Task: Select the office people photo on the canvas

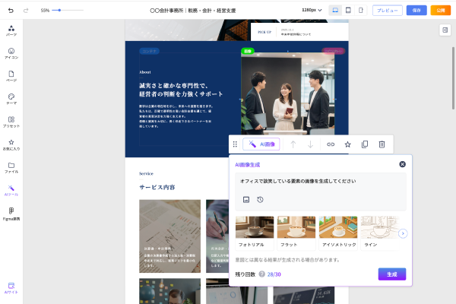Action: (x=287, y=93)
